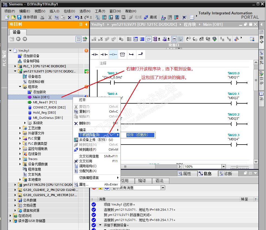Click the open branch icon in favorites
The image size is (266, 230).
tap(131, 55)
